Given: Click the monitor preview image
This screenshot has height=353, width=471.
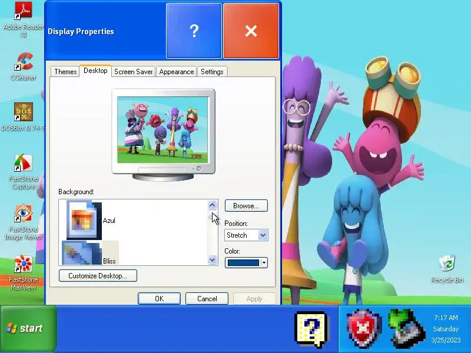Looking at the screenshot, I should tap(162, 130).
